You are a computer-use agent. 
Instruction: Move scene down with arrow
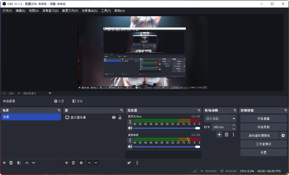click(x=34, y=163)
